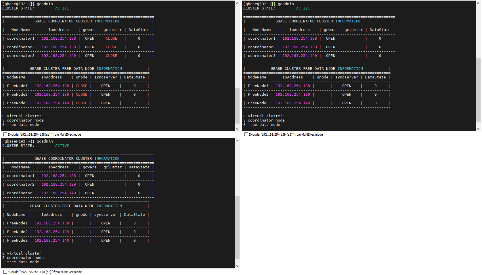Click gnode column header in a3 pane
The height and width of the screenshot is (275, 482).
pyautogui.click(x=82, y=215)
